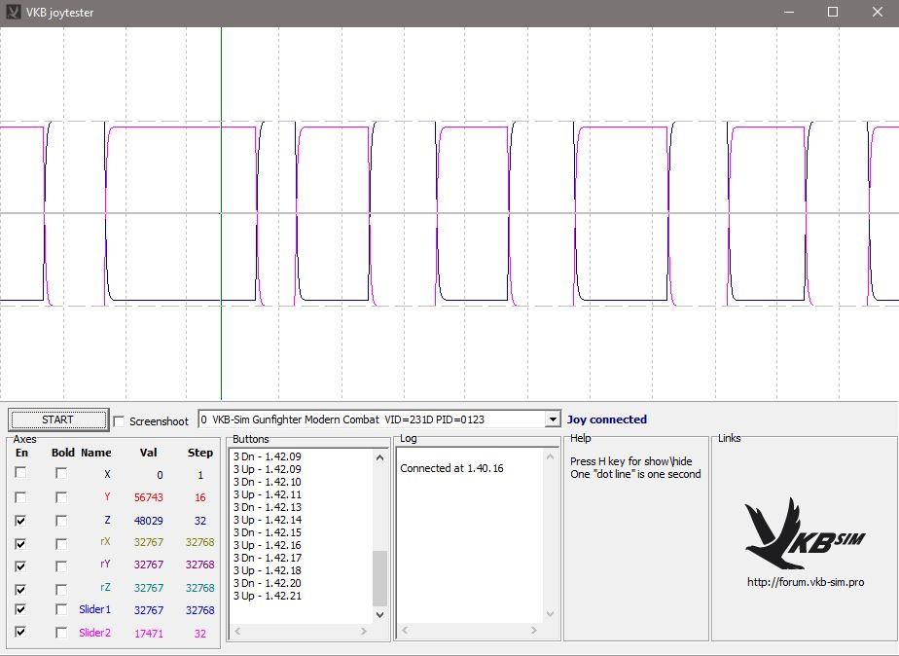Screen dimensions: 899x656
Task: Click Buttons list scroll right arrow
Action: [365, 631]
